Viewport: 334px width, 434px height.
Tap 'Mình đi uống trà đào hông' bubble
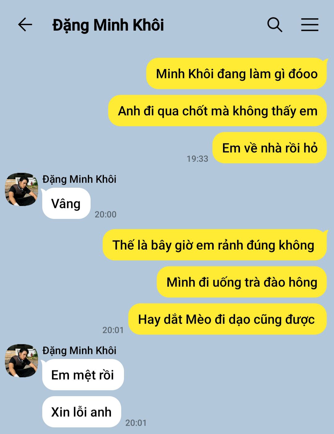tap(242, 282)
